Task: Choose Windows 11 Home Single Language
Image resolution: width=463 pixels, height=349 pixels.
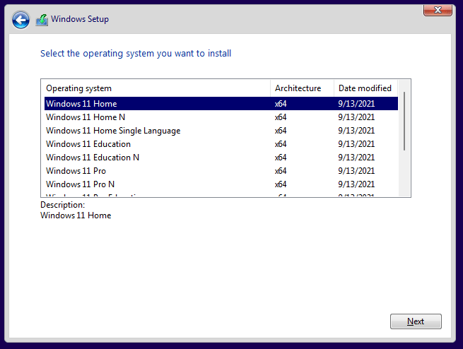Action: coord(113,131)
